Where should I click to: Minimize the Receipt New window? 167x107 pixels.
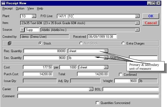149,3
